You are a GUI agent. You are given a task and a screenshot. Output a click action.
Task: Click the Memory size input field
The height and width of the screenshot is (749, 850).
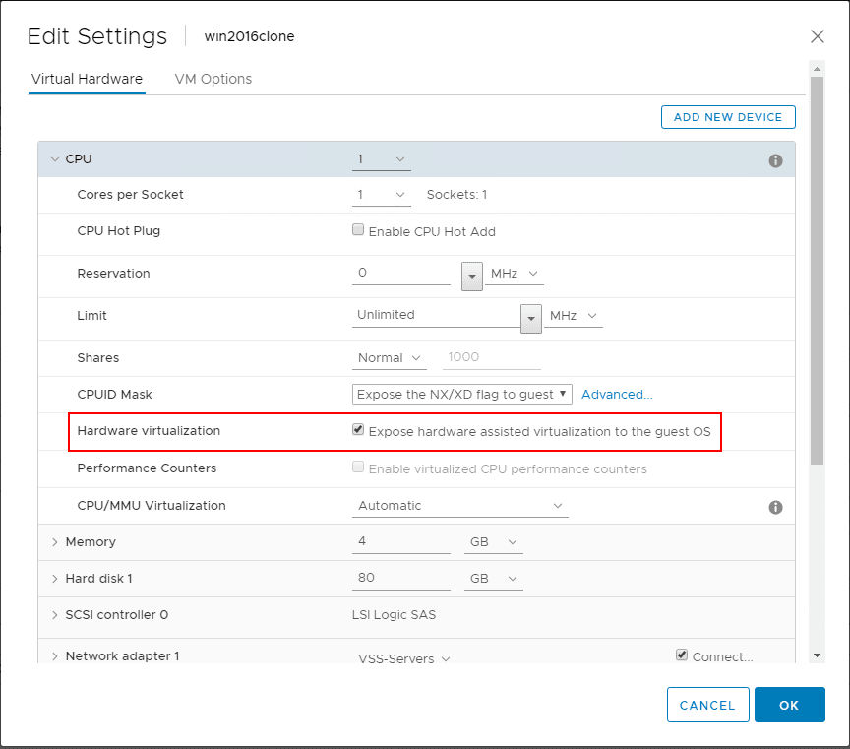click(400, 542)
